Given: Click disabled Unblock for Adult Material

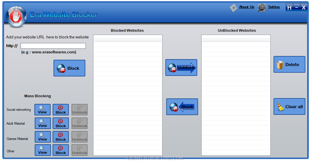Looking at the screenshot, I should (79, 123).
